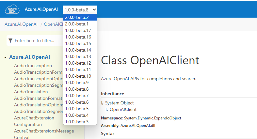Click the 'Class OpenAIClient' heading

[x=150, y=60]
